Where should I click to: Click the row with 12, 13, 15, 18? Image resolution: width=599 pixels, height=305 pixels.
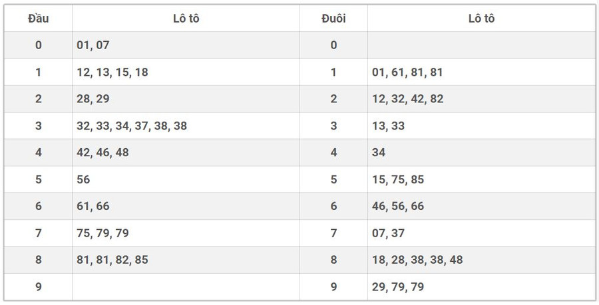(x=112, y=72)
